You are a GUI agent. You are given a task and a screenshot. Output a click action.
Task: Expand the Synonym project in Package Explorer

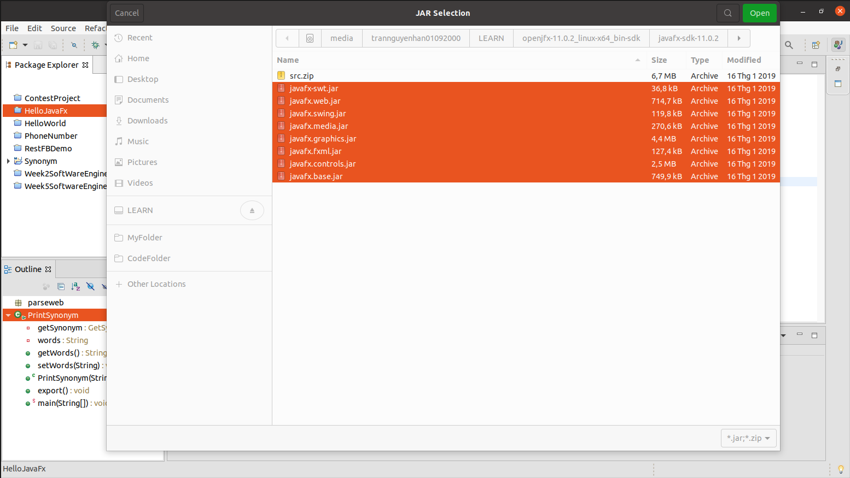8,161
